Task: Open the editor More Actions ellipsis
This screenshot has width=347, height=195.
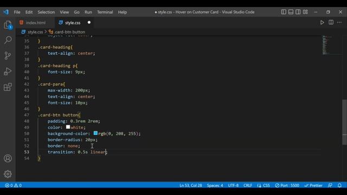Action: tap(339, 22)
